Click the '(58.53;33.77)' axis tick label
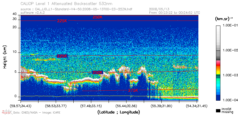Viewport: 238px width, 115px height. (56, 106)
